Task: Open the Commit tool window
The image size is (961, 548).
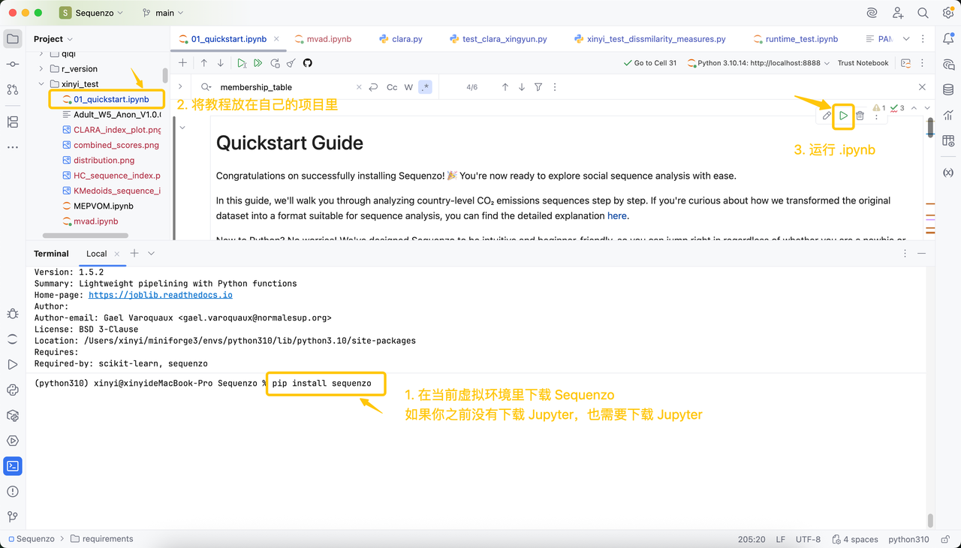Action: pos(13,65)
